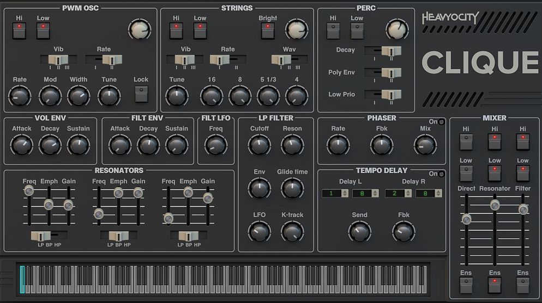The image size is (542, 303).
Task: Click the highlighted lowest key on keyboard
Action: pos(22,280)
